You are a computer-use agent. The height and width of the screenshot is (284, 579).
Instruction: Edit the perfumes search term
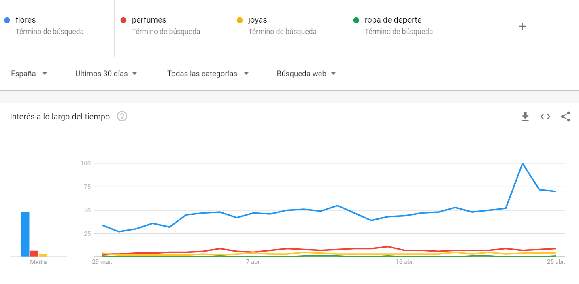pos(173,26)
